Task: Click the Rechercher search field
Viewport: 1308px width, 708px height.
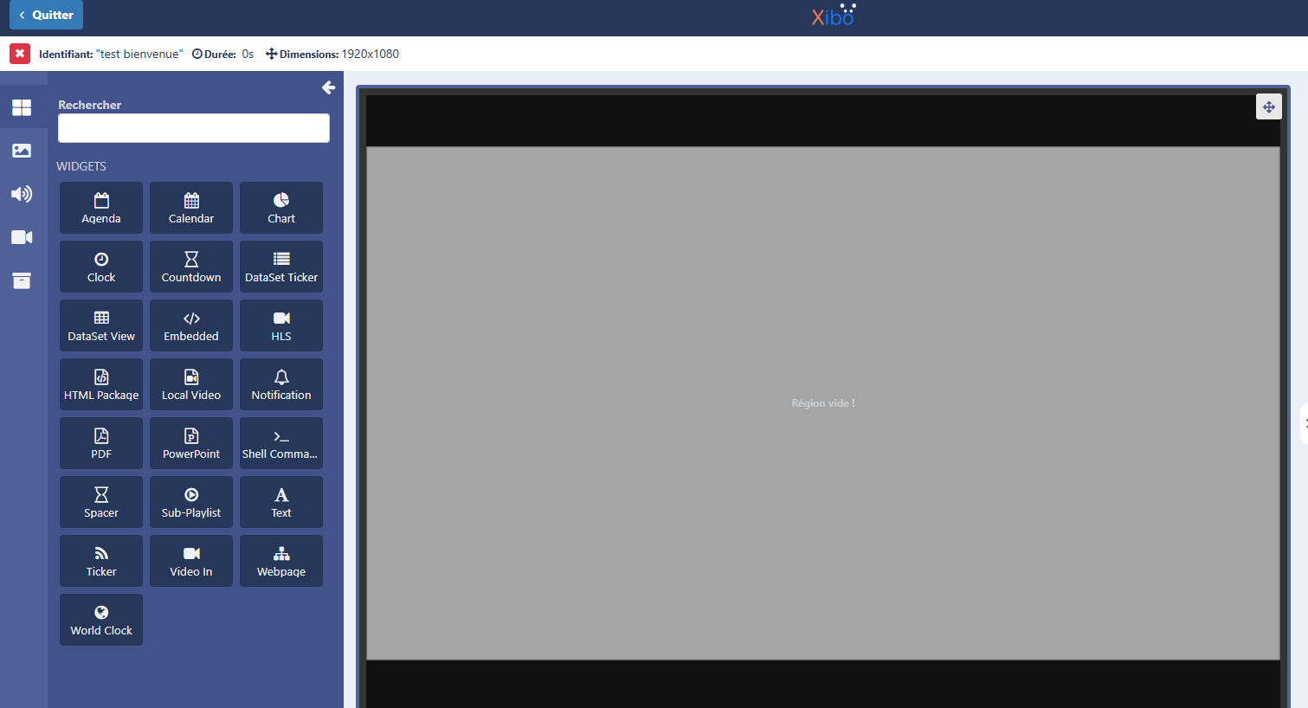Action: [x=194, y=128]
